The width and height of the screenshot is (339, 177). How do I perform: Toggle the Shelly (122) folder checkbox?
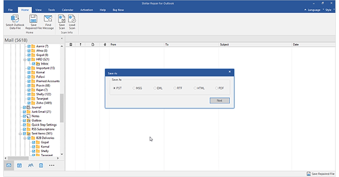[29, 94]
